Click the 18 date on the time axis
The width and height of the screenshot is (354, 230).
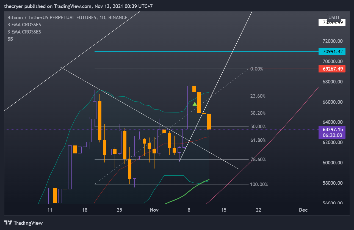click(85, 210)
